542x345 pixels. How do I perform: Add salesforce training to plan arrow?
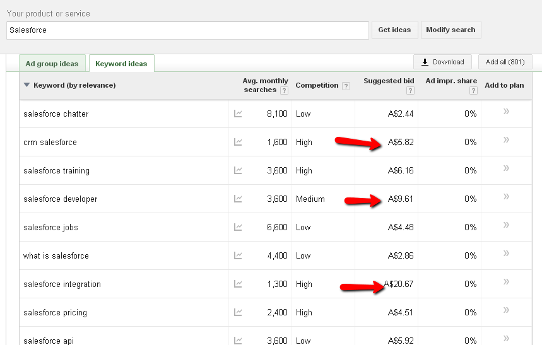(x=506, y=168)
